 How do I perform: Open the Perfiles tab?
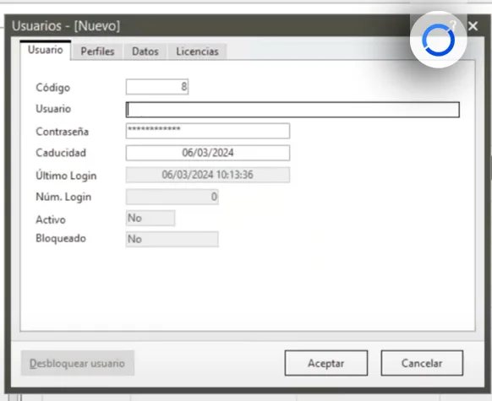pos(97,51)
